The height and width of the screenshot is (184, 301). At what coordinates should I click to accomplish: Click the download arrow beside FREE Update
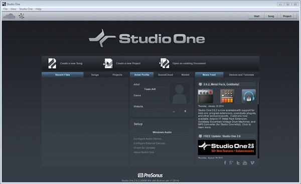point(200,136)
